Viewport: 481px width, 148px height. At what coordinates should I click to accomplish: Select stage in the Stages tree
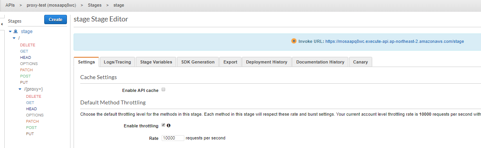pos(27,32)
